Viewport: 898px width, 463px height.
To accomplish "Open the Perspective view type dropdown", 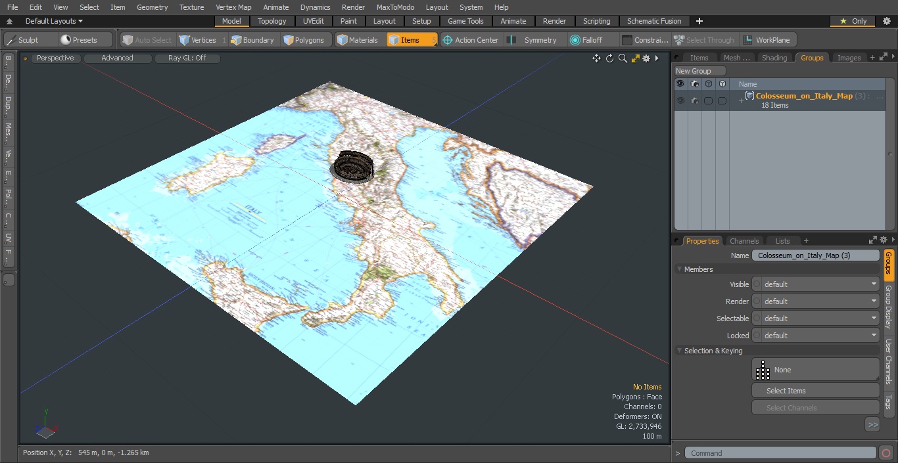I will (x=55, y=58).
